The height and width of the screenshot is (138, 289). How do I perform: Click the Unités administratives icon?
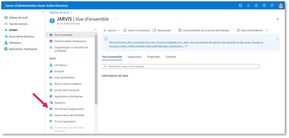[51, 90]
